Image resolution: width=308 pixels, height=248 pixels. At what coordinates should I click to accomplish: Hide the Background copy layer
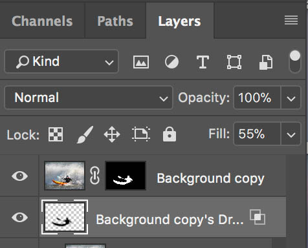coord(19,176)
